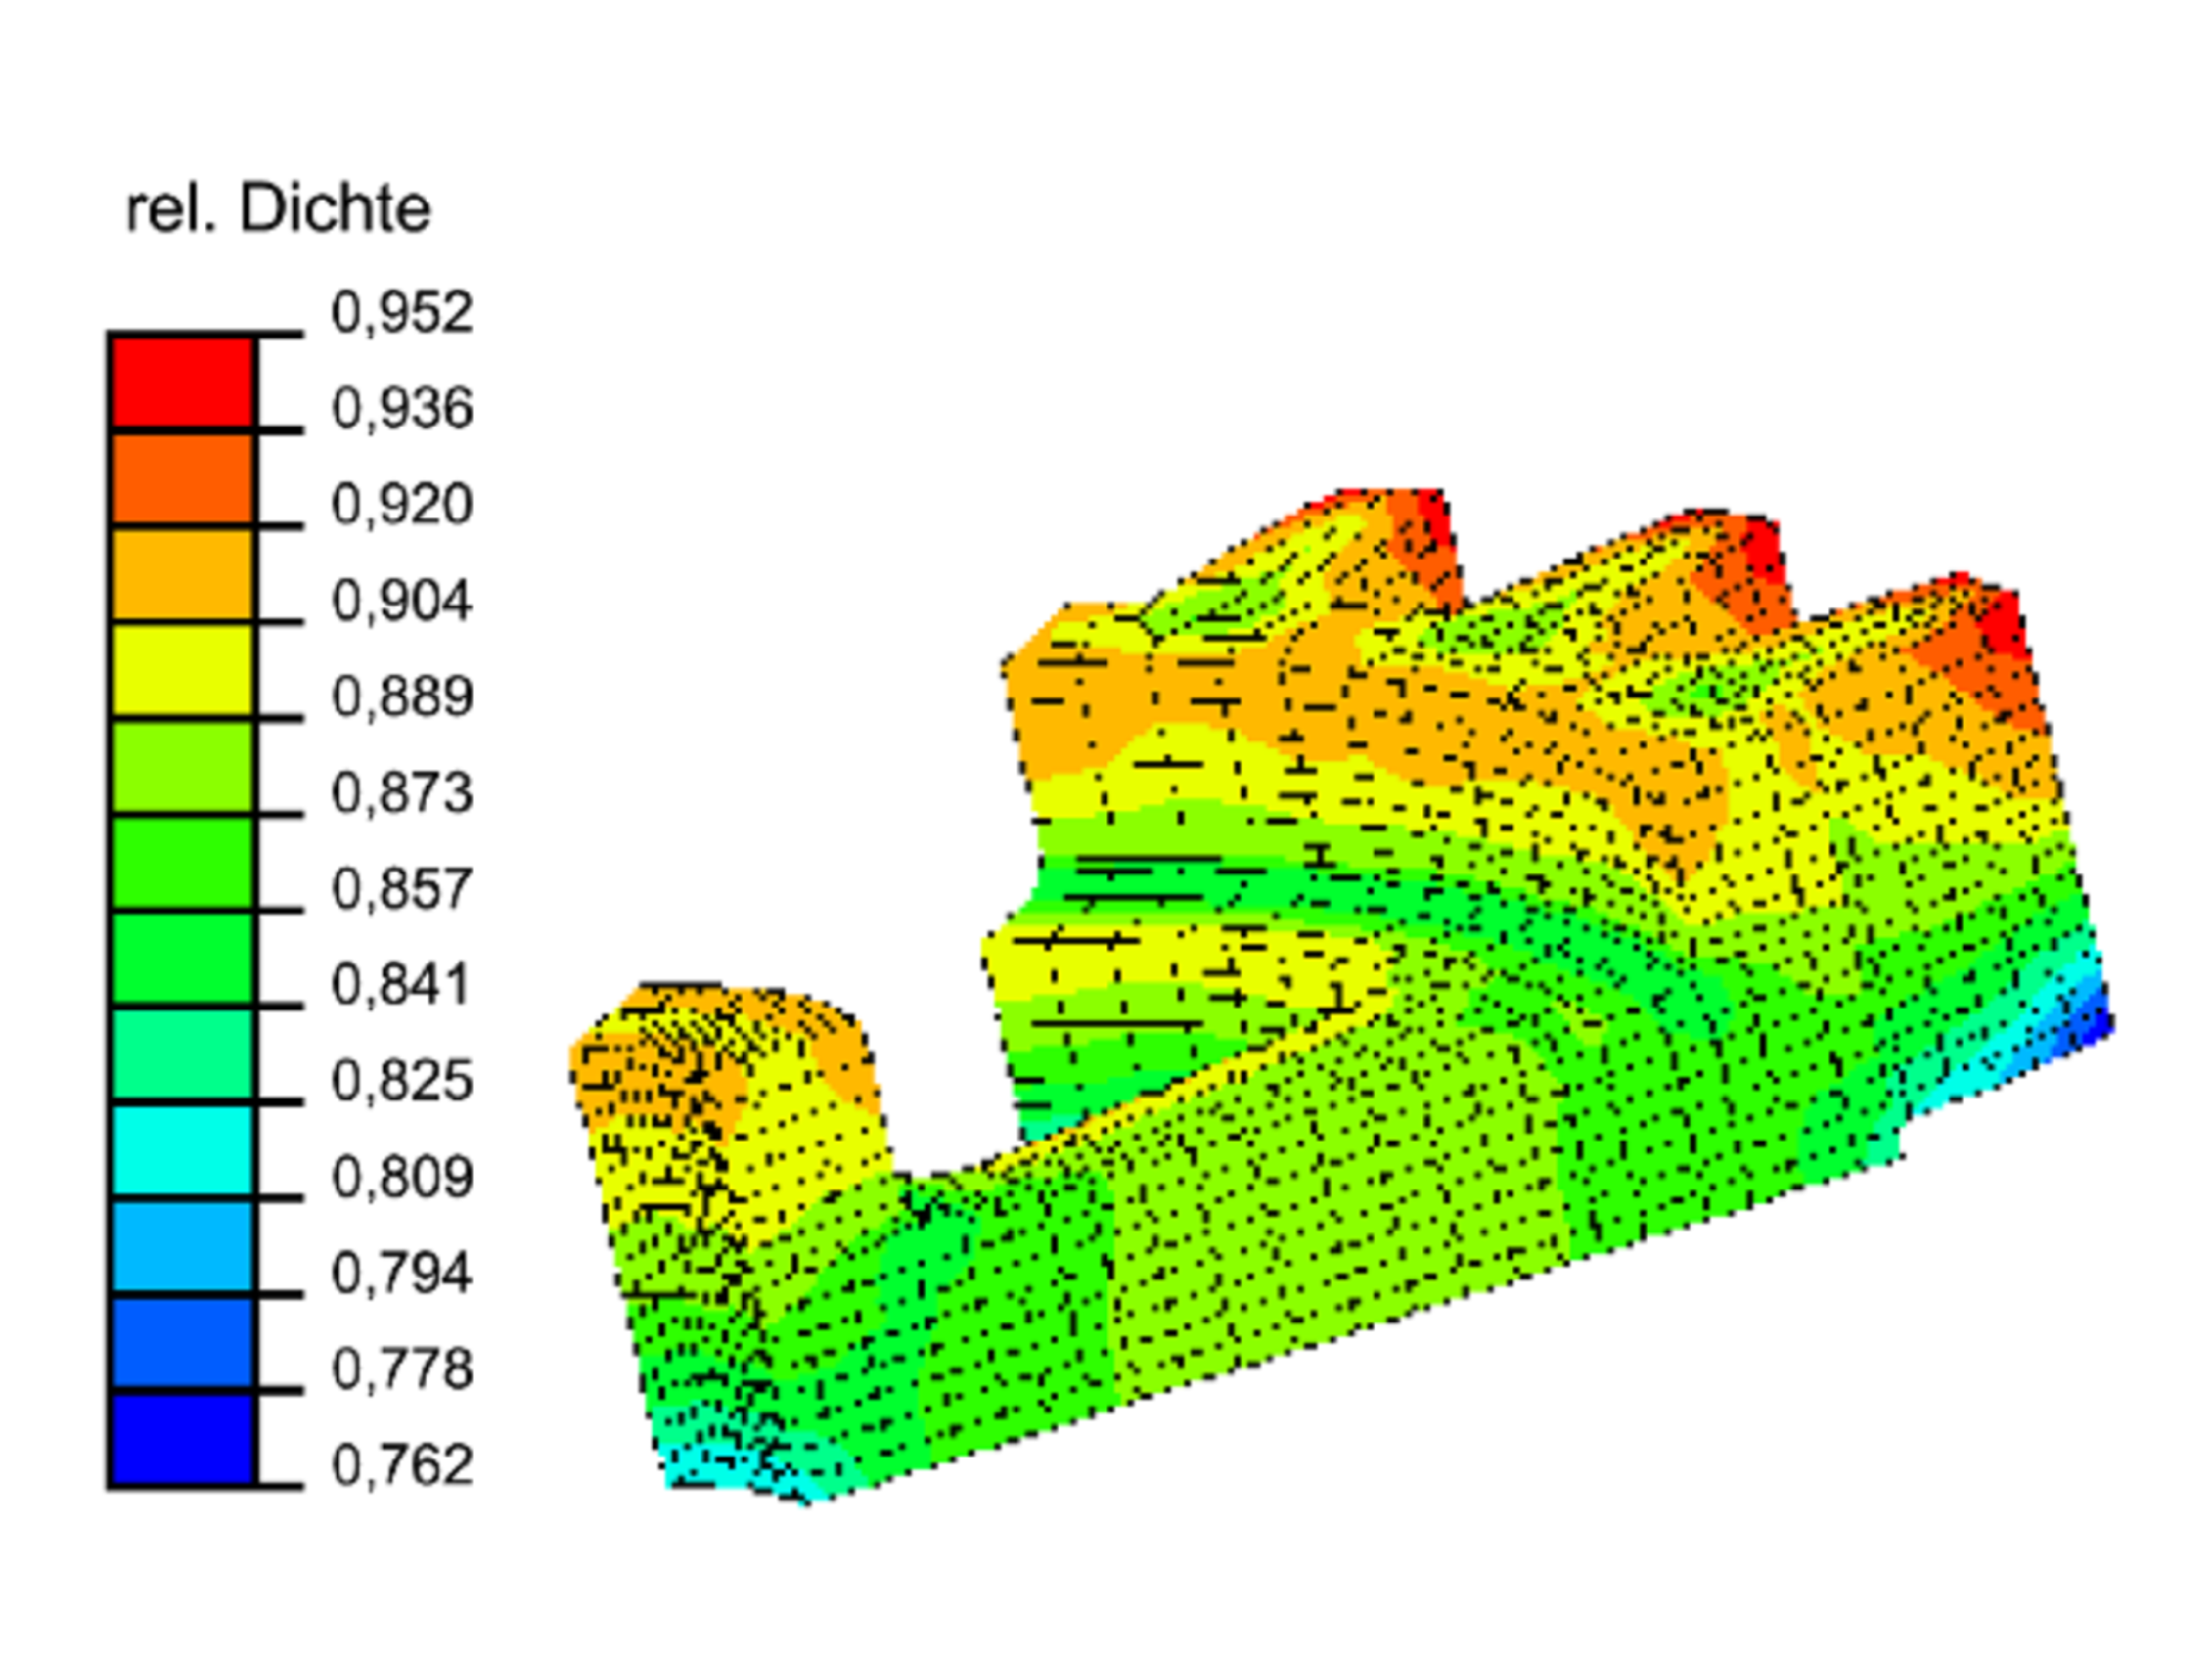Click the dark orange legend swatch below 0,936
Viewport: 2212px width, 1659px height.
(182, 478)
